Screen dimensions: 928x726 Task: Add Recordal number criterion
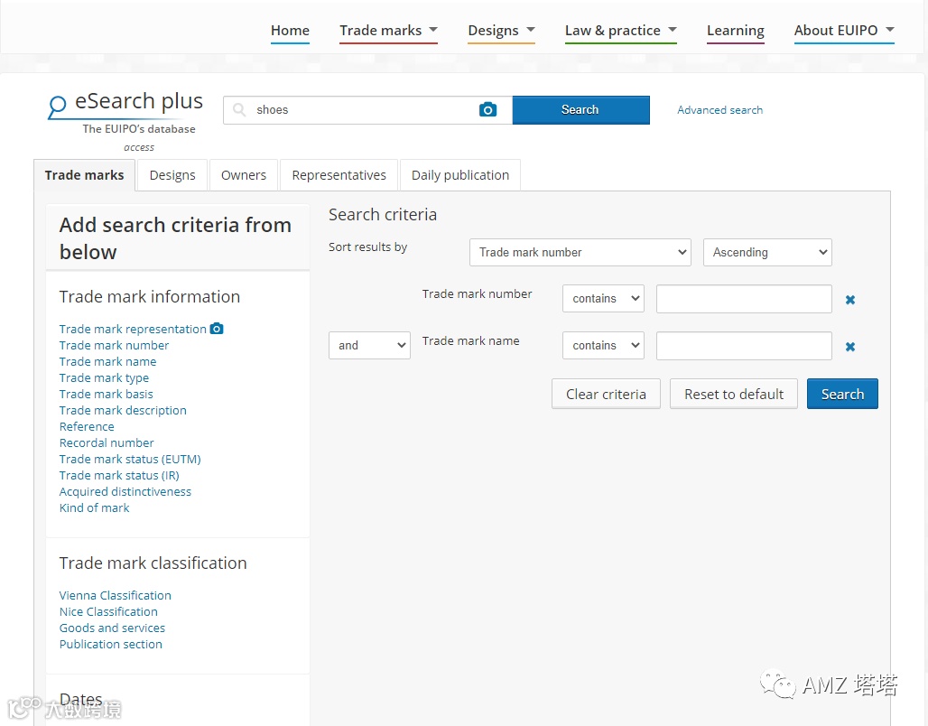coord(107,443)
